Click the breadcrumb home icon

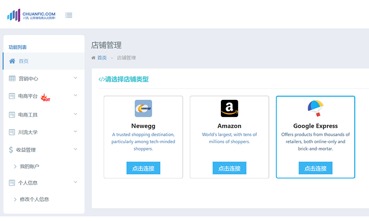tap(94, 58)
